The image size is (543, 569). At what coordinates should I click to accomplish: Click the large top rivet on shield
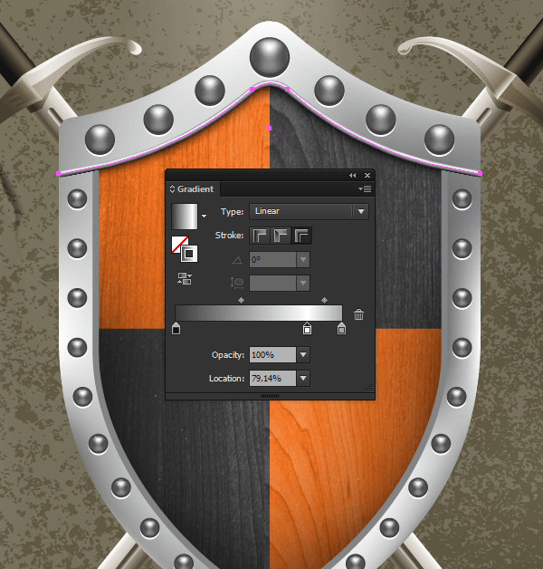270,57
